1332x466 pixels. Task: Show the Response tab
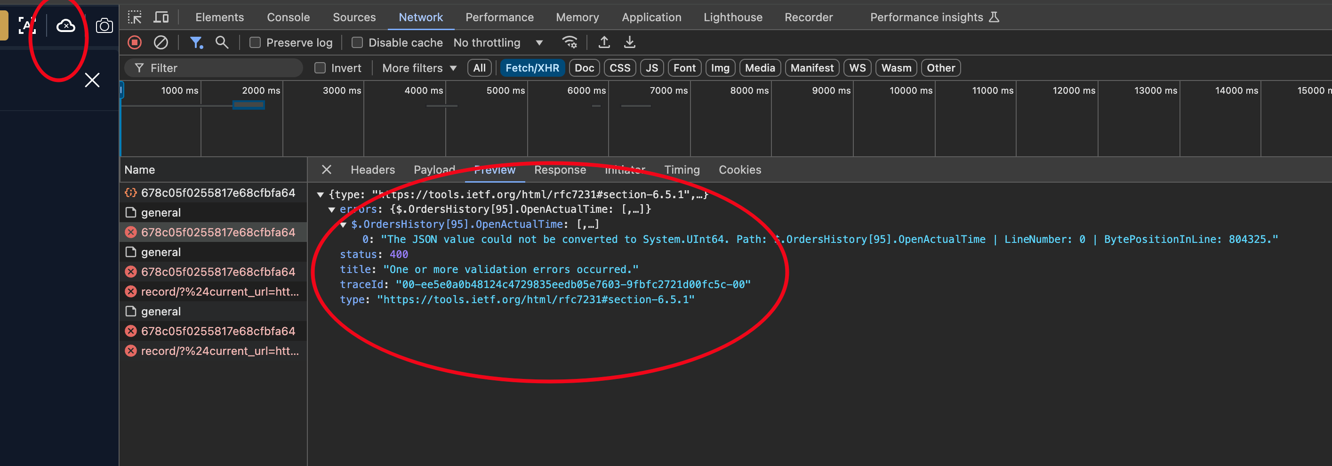click(x=560, y=169)
